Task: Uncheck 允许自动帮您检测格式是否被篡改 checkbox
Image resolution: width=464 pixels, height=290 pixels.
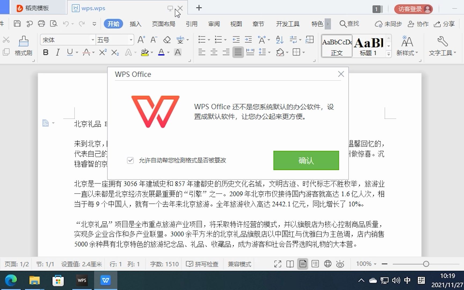Action: click(x=130, y=160)
